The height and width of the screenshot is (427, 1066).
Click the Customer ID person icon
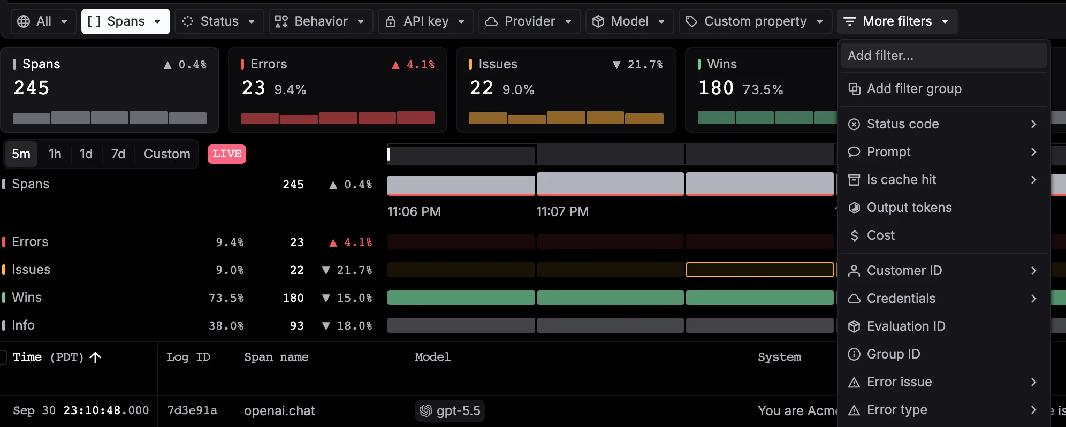coord(855,271)
